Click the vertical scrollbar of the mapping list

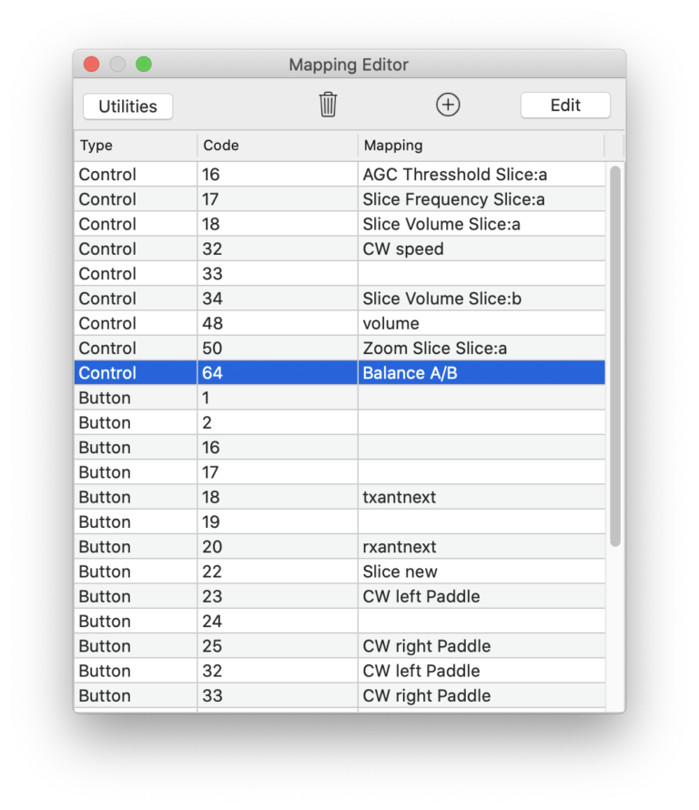click(614, 356)
